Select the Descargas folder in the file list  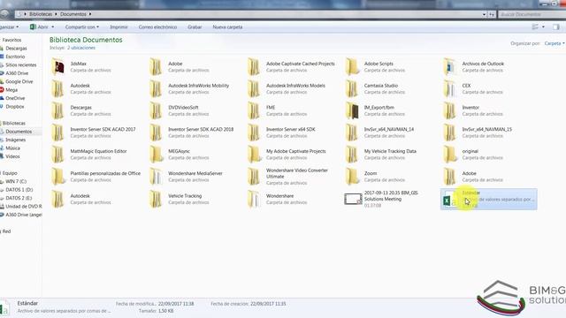point(81,110)
